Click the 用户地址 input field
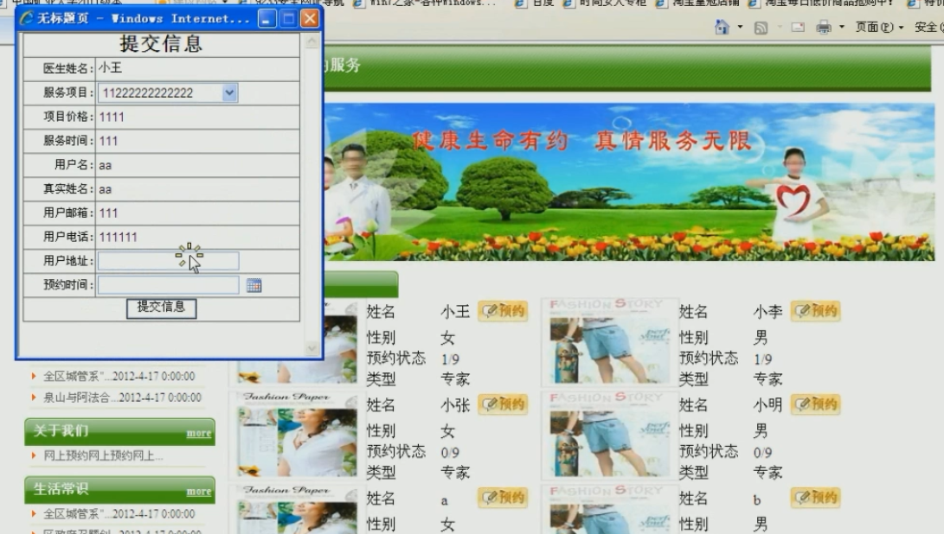This screenshot has height=534, width=944. coord(168,261)
